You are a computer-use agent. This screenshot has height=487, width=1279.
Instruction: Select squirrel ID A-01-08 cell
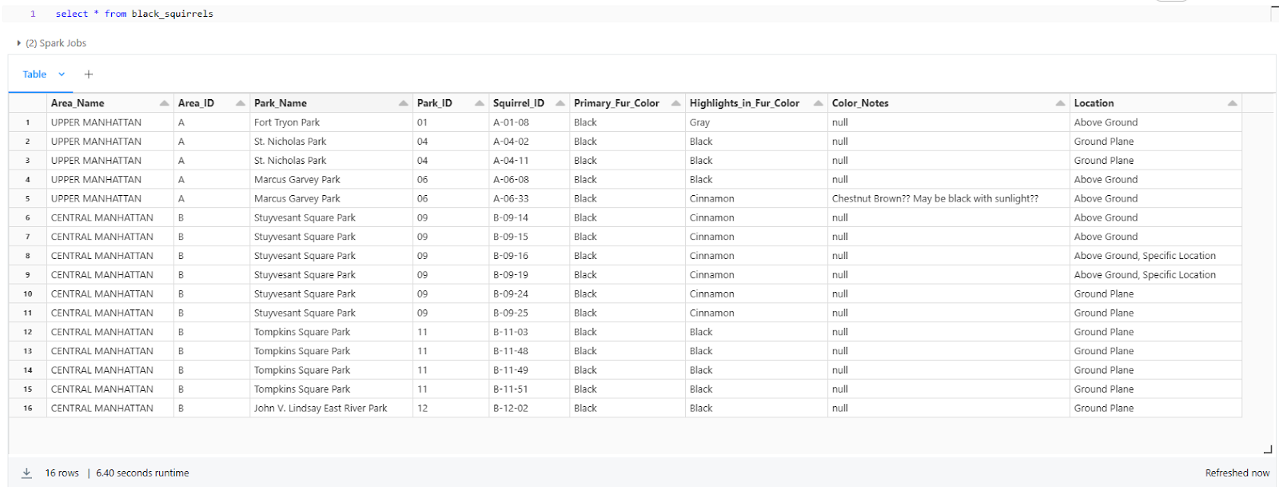pyautogui.click(x=529, y=122)
